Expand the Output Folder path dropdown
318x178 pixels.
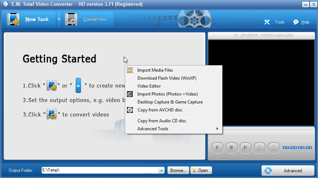161,170
